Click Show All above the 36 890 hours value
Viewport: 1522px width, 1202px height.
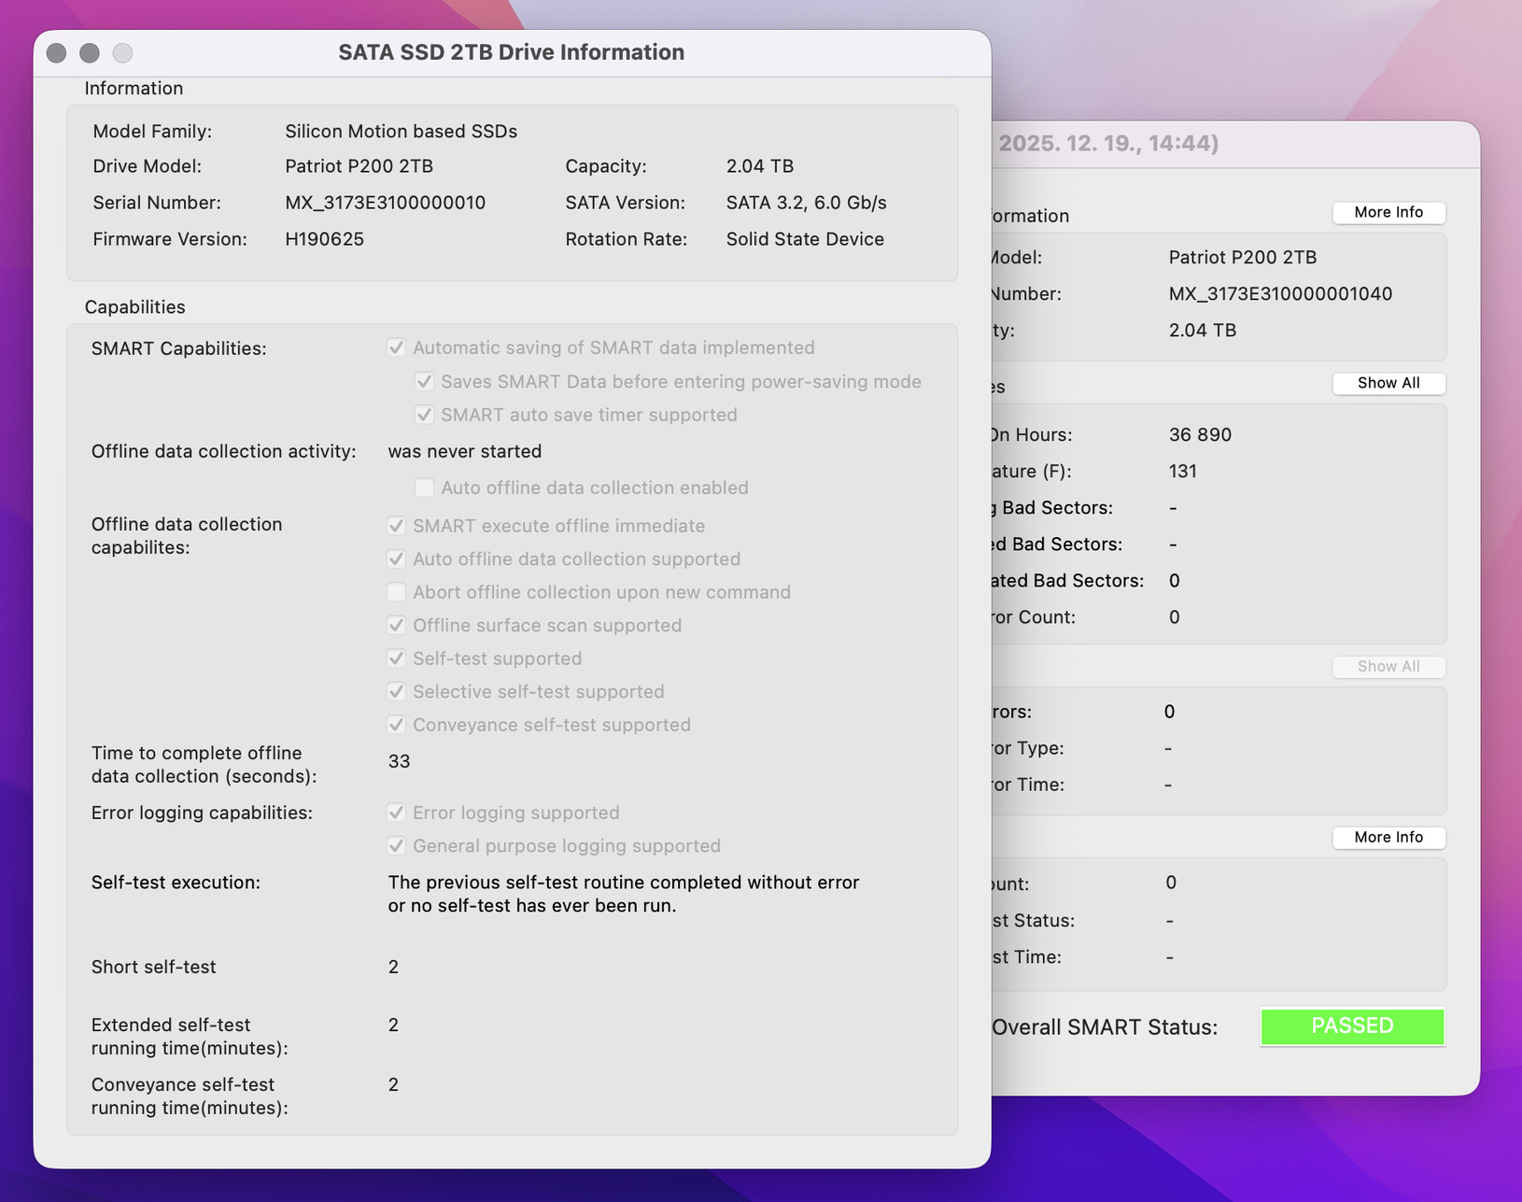(1388, 383)
